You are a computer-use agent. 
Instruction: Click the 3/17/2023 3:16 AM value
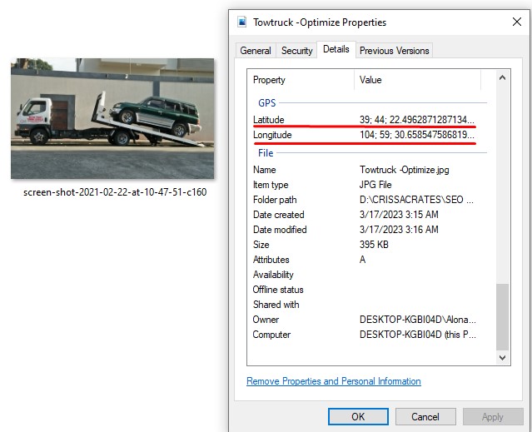tap(399, 230)
